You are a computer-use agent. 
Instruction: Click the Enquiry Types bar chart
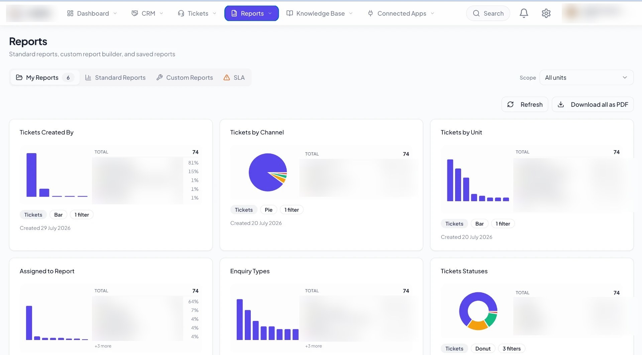tap(267, 319)
